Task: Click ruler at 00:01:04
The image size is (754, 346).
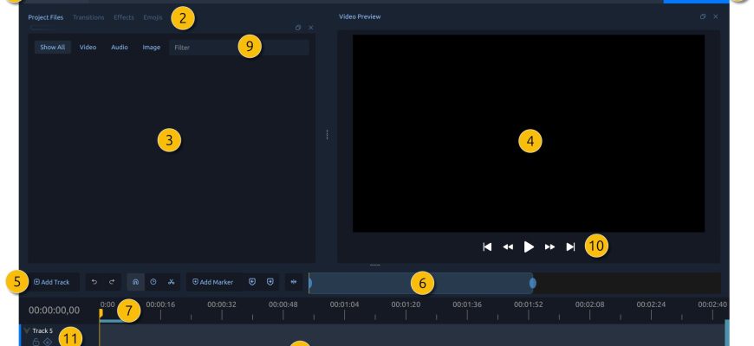Action: pos(344,304)
